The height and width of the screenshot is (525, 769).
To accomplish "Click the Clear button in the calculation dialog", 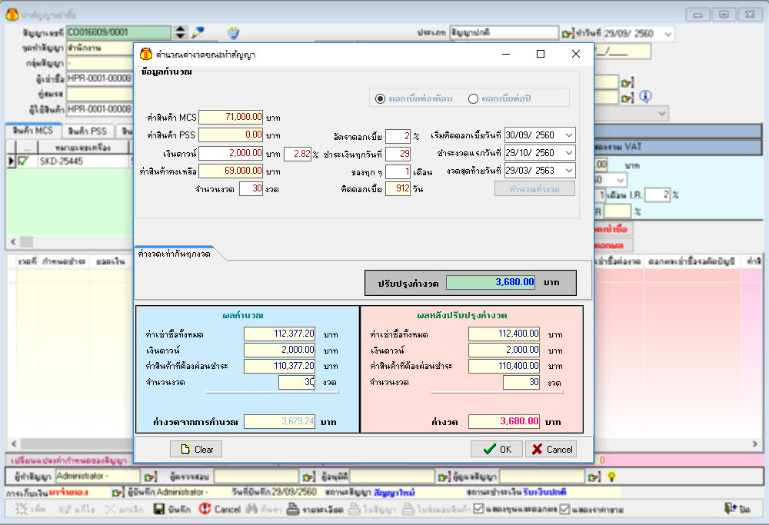I will coord(196,449).
